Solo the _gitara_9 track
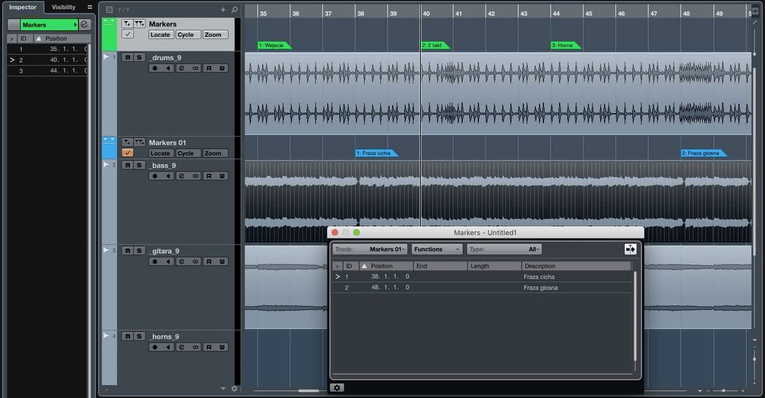Image resolution: width=765 pixels, height=398 pixels. (139, 251)
